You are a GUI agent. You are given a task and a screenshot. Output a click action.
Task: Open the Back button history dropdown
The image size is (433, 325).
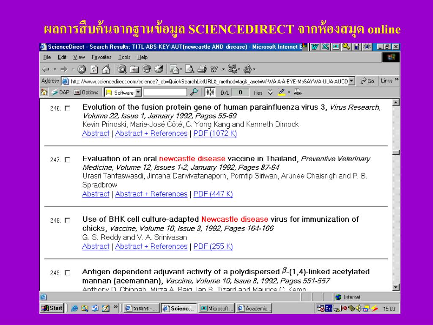pos(55,69)
